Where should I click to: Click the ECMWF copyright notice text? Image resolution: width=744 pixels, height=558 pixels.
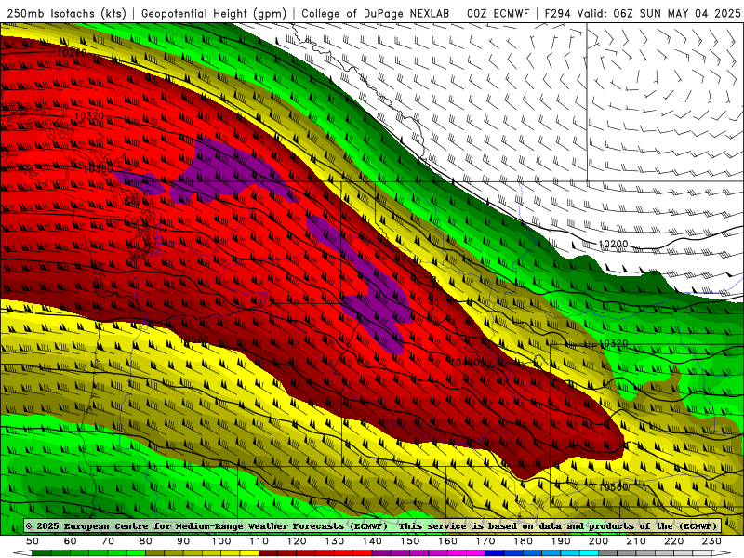373,525
